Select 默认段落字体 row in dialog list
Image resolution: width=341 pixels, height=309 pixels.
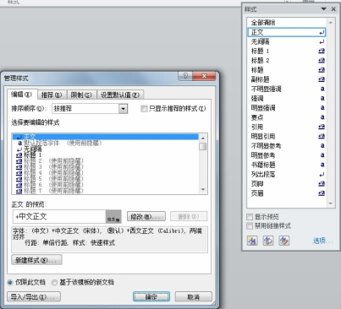105,143
